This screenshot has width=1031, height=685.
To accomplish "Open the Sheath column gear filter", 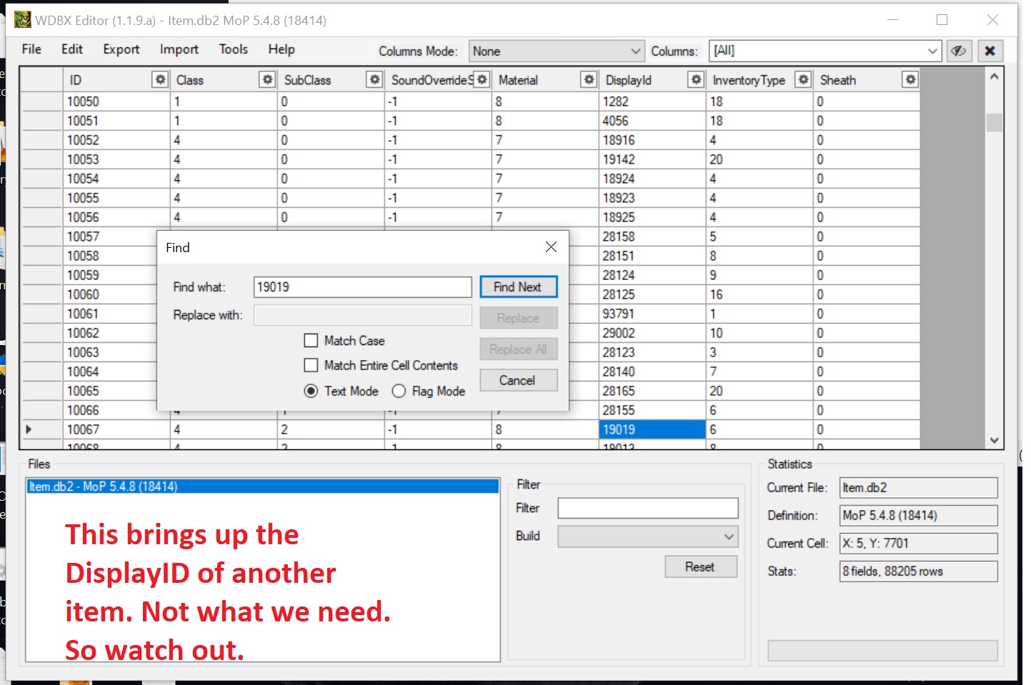I will click(910, 79).
